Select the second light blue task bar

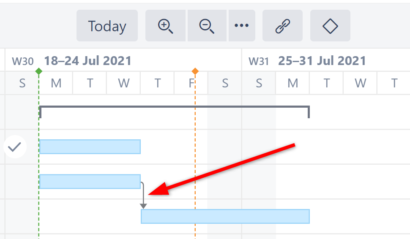tap(90, 182)
